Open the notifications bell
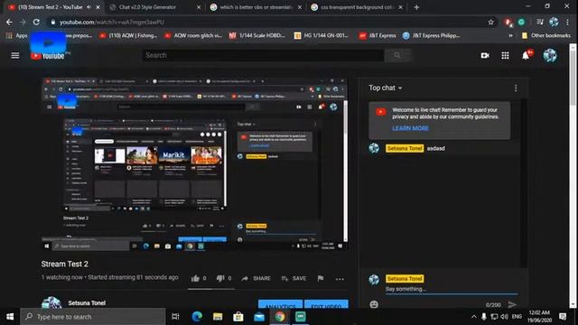Screen dimensions: 578x325 [x=526, y=55]
